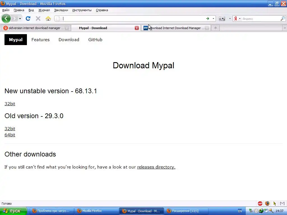This screenshot has width=287, height=215.
Task: Click the search magnifier icon
Action: click(283, 18)
